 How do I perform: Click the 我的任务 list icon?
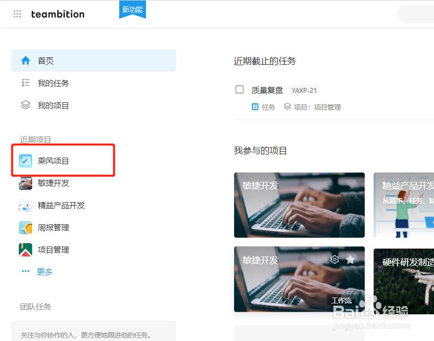pos(25,83)
